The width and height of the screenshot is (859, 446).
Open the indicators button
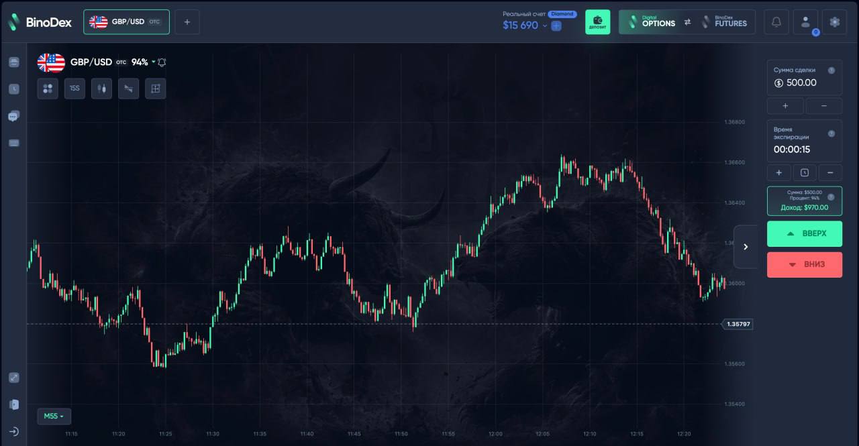(x=129, y=89)
